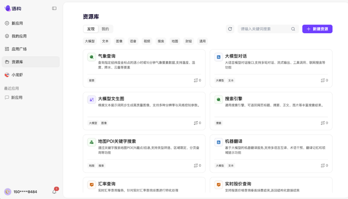
Task: Click the 新应用 plus icon in sidebar
Action: (x=7, y=23)
